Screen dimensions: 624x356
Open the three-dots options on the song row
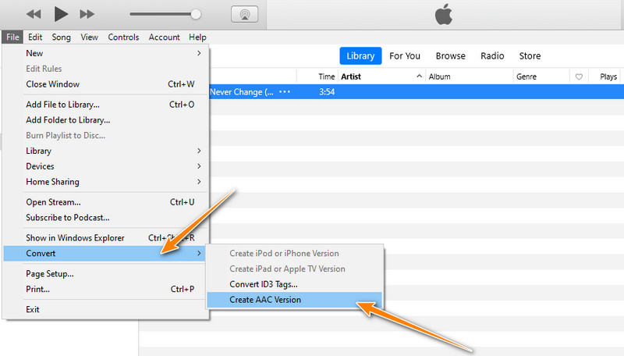(284, 92)
